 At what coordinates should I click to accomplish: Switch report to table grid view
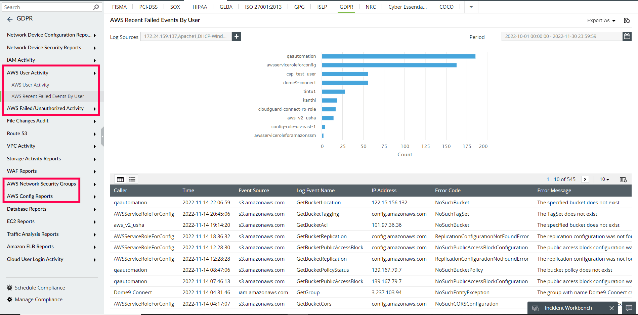(x=120, y=179)
